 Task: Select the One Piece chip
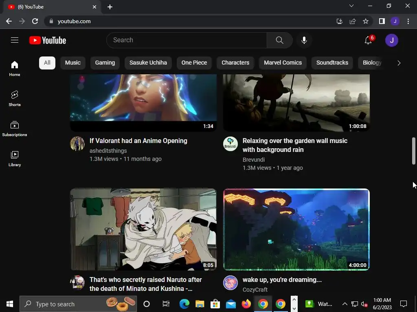point(194,63)
